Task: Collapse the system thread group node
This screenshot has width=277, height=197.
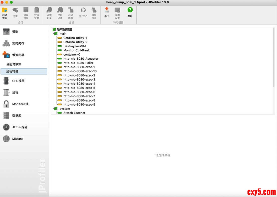Action: click(56, 109)
